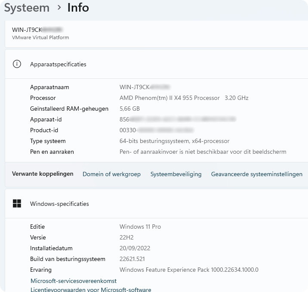Click the VMware Virtual Platform subtitle
The height and width of the screenshot is (292, 308).
click(40, 37)
